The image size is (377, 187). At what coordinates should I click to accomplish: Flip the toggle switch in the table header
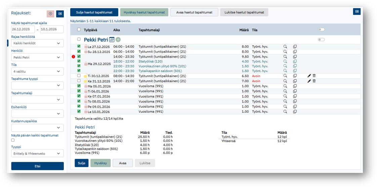click(x=321, y=29)
